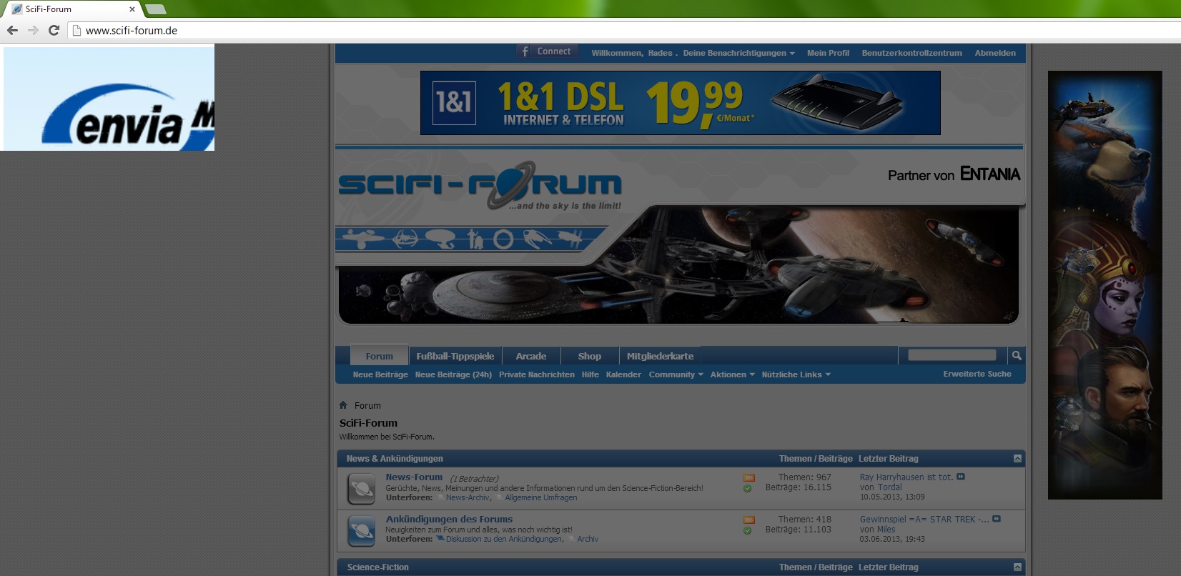Click the browser back arrow
The image size is (1181, 576).
tap(12, 30)
